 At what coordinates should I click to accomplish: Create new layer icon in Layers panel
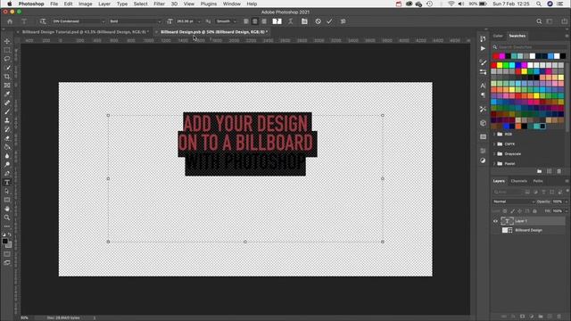coord(550,317)
